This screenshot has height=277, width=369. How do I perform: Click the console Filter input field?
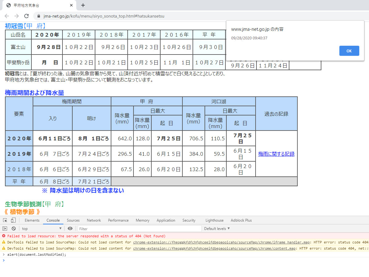[140, 229]
